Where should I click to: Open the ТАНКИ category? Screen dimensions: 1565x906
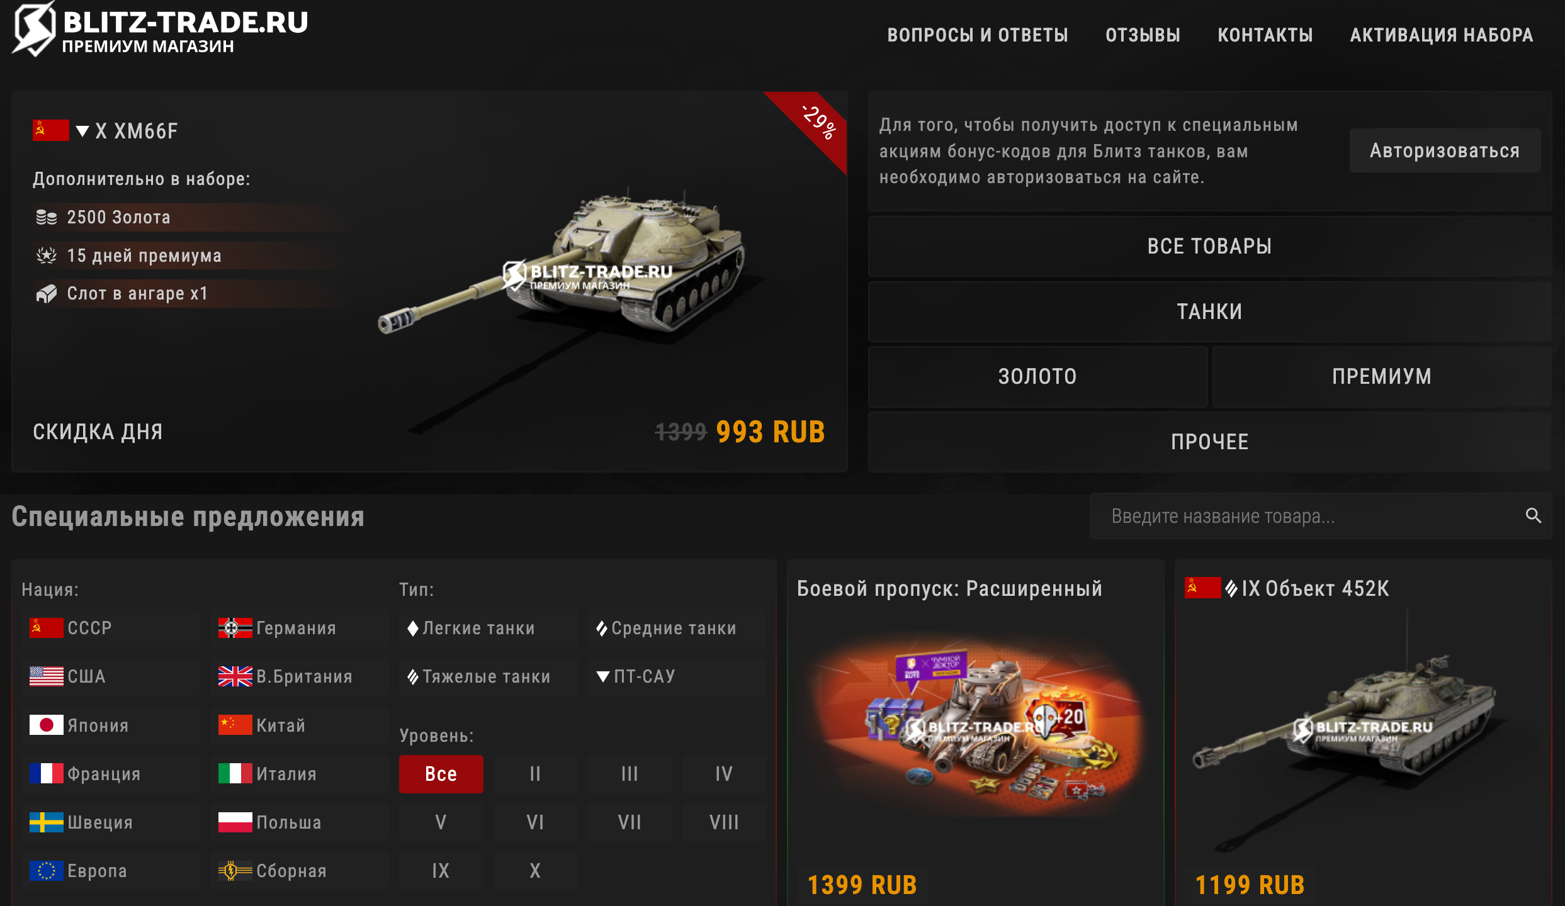[x=1210, y=311]
